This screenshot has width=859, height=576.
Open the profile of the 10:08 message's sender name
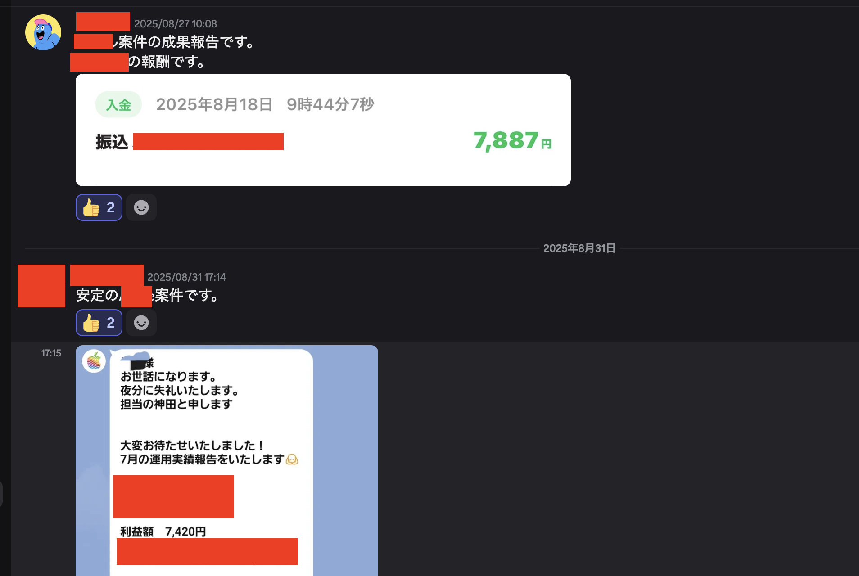tap(103, 22)
